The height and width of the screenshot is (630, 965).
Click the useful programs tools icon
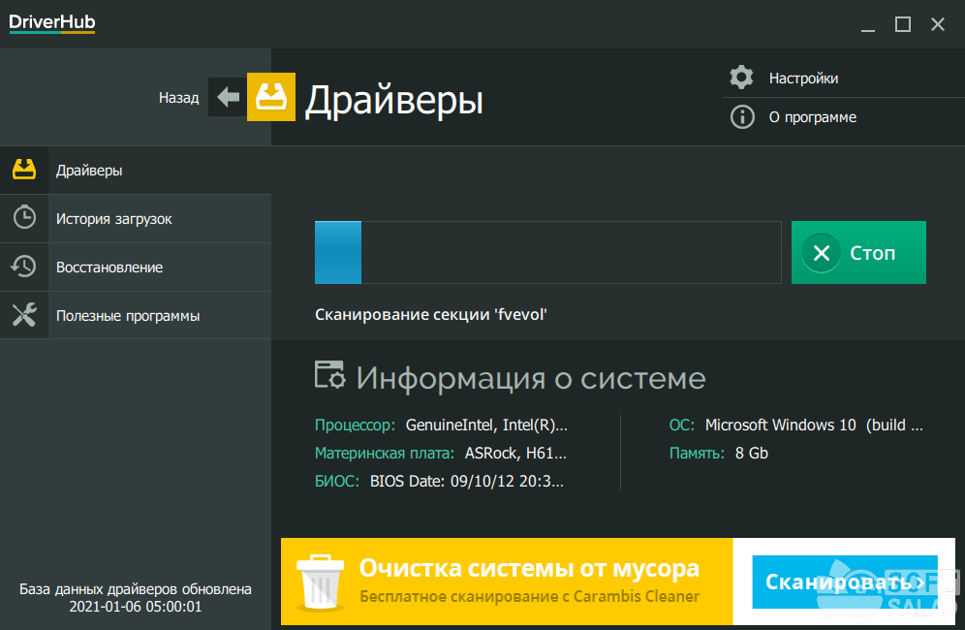click(x=24, y=315)
